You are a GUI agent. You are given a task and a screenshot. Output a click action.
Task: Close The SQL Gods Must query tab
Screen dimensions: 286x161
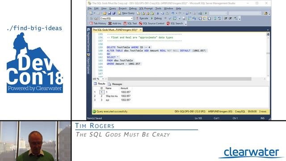[141, 30]
